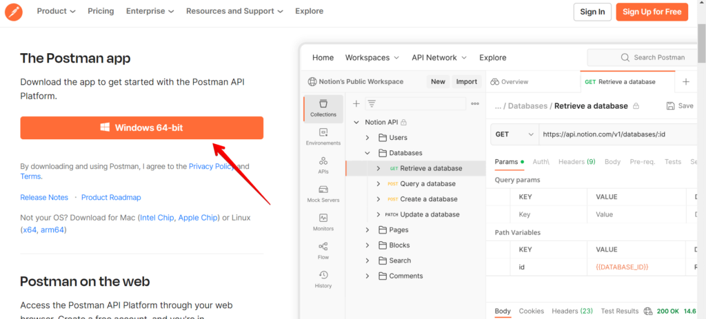
Task: Open Explore in the site header
Action: tap(310, 11)
